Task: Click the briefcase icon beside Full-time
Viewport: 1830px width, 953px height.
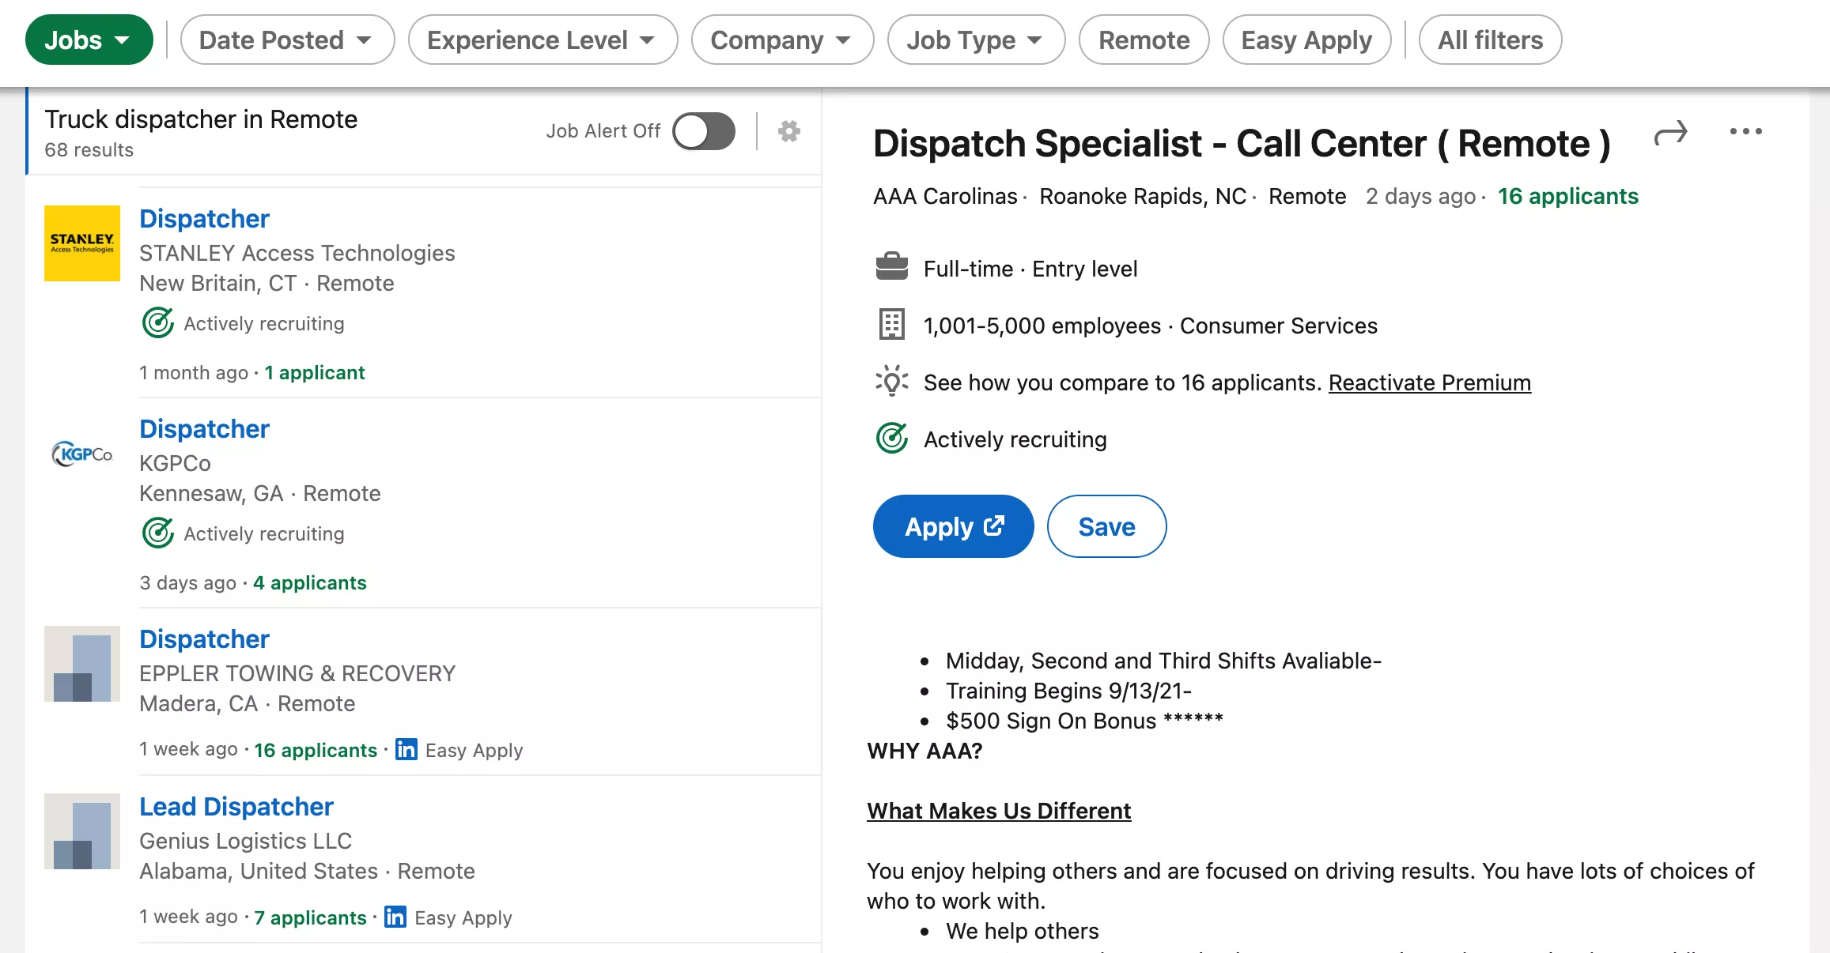Action: click(891, 267)
